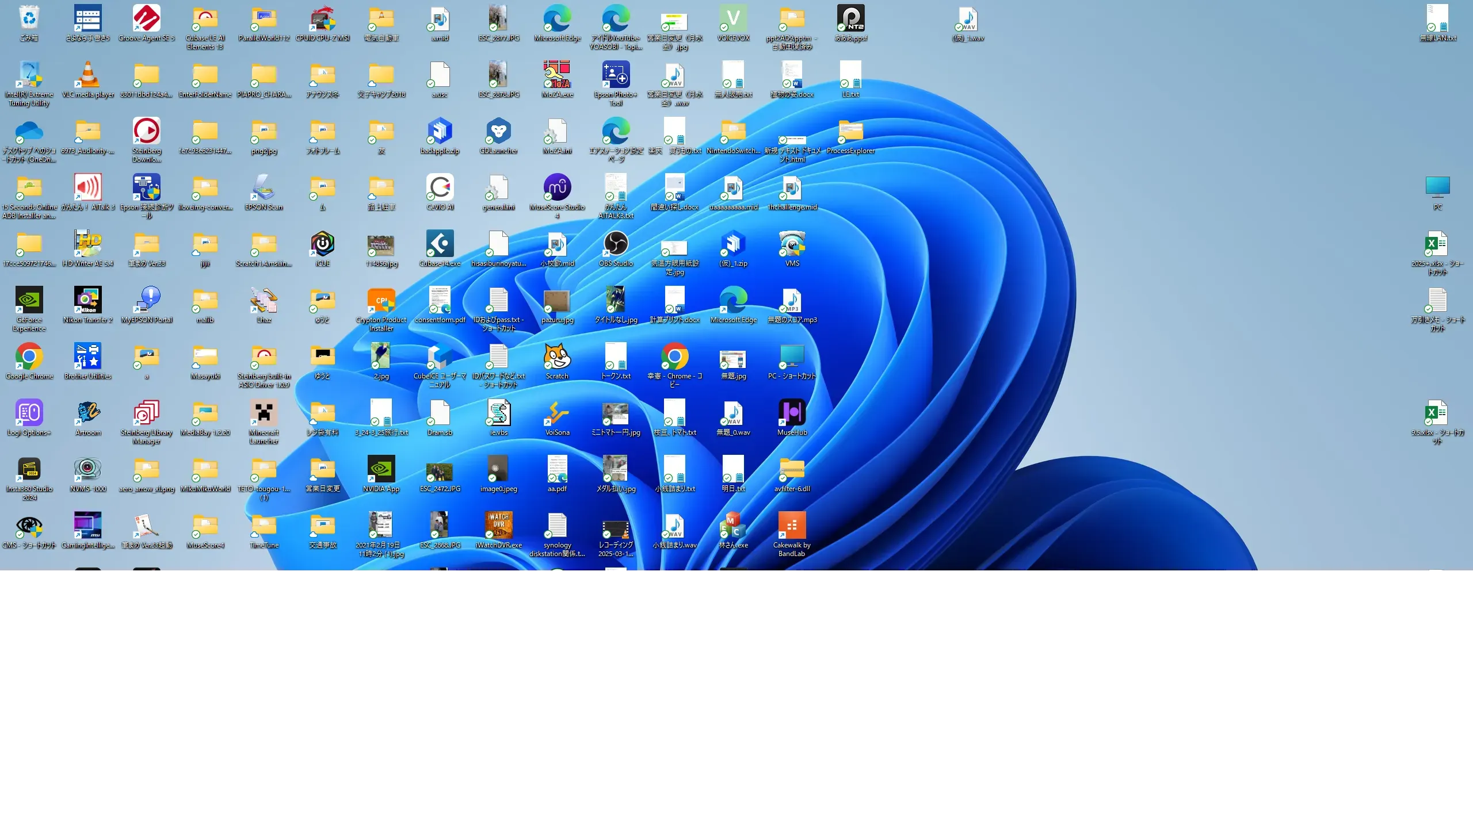The height and width of the screenshot is (828, 1473).
Task: Select the GeForce Experience icon
Action: tap(29, 301)
